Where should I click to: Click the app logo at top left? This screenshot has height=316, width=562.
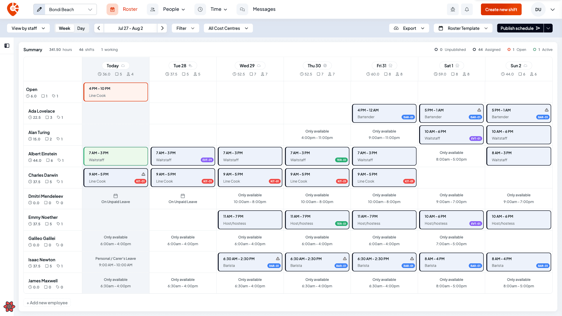13,9
